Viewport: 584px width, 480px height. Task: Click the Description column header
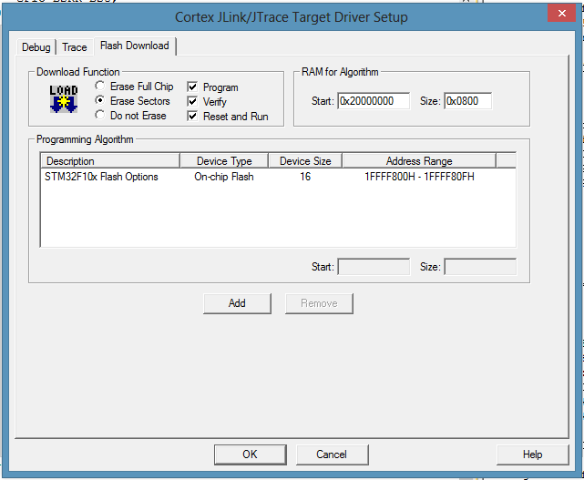[110, 161]
